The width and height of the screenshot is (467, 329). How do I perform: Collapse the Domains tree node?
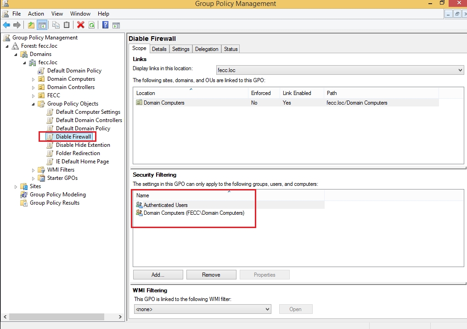click(x=16, y=55)
